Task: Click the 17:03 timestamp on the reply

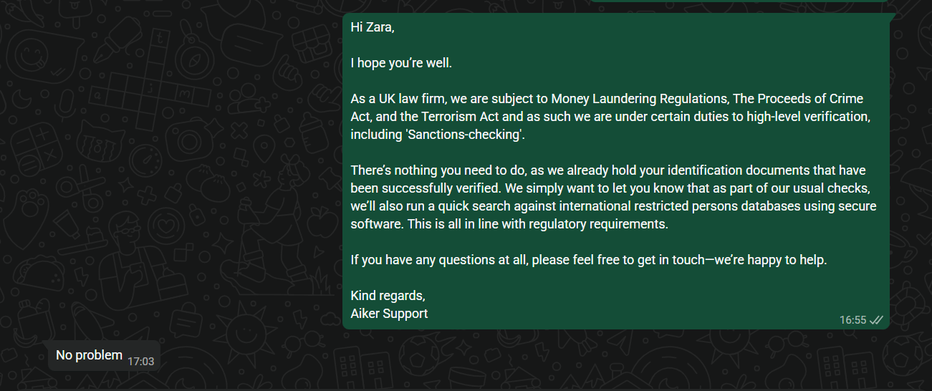Action: (x=141, y=362)
